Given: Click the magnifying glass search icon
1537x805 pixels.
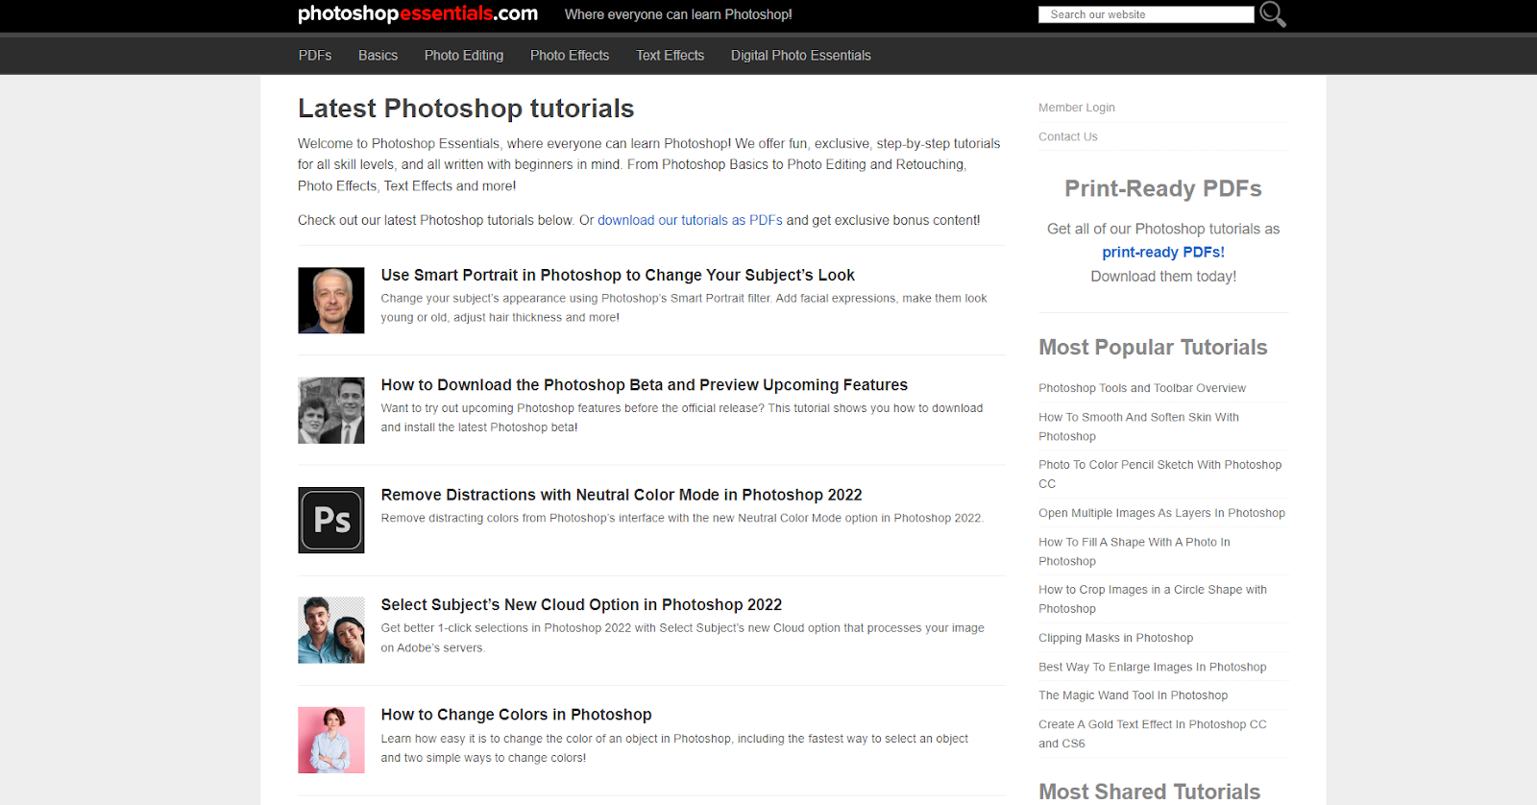Looking at the screenshot, I should (1273, 14).
